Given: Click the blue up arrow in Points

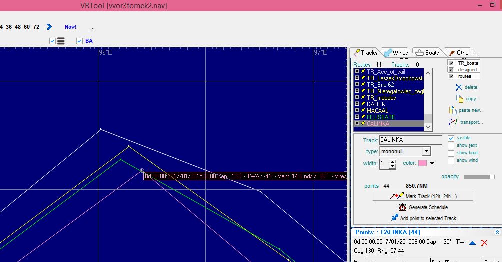Looking at the screenshot, I should (472, 243).
